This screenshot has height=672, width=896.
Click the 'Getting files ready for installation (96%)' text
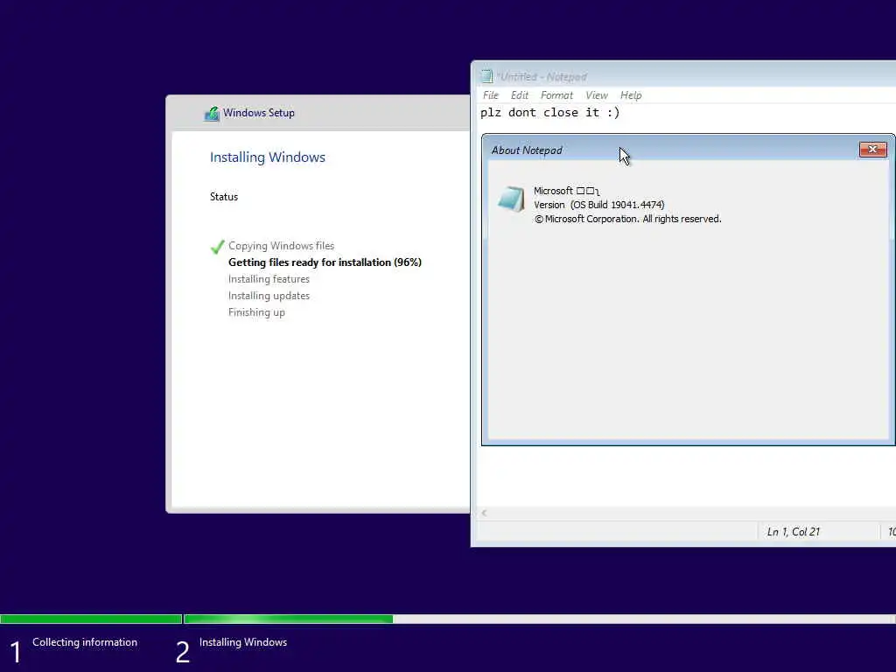(325, 262)
